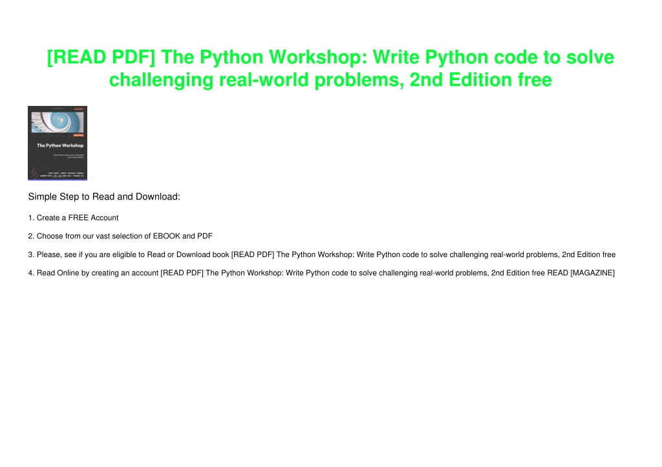Viewport: 662px width, 467px height.
Task: Open the Python Workshop book cover thumbnail
Action: point(58,143)
